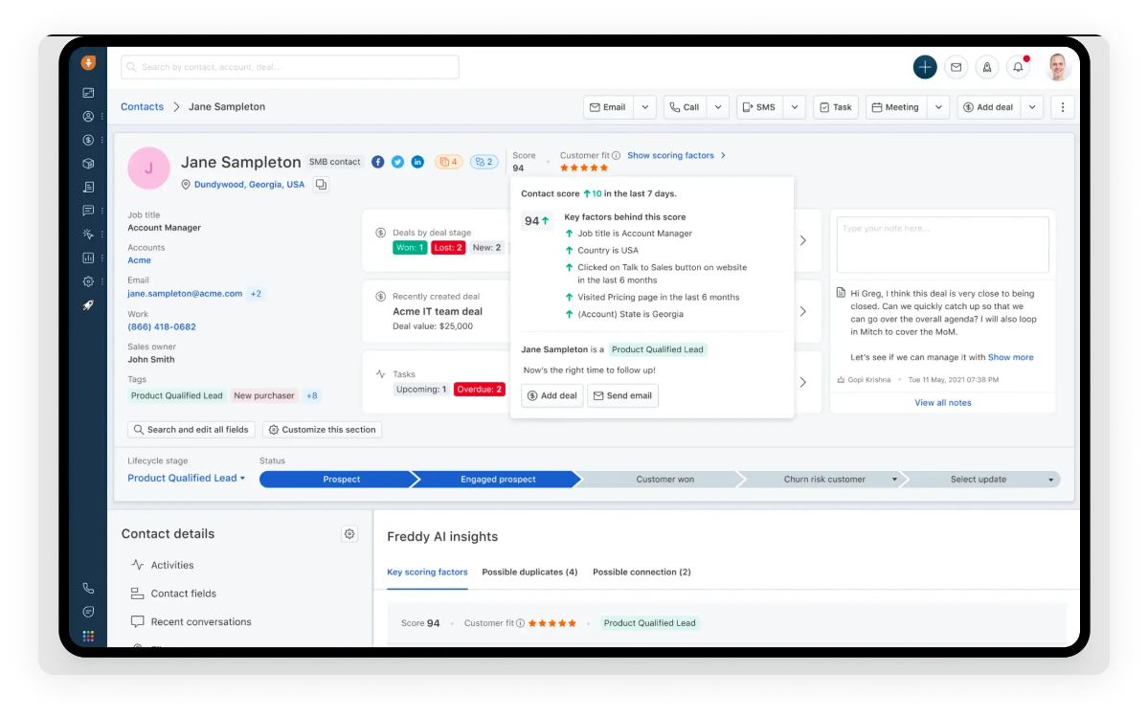Click the red Overdue: 2 tasks badge
This screenshot has height=717, width=1148.
point(480,390)
